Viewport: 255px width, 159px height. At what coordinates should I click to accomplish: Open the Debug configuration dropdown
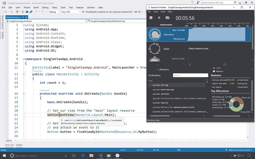(x=54, y=12)
